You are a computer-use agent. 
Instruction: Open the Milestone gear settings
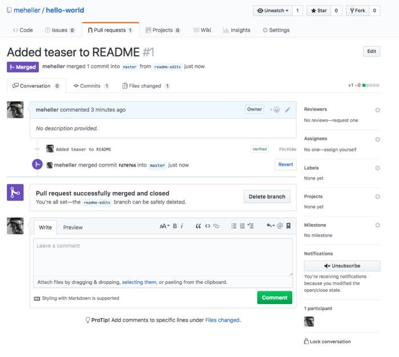tap(378, 225)
